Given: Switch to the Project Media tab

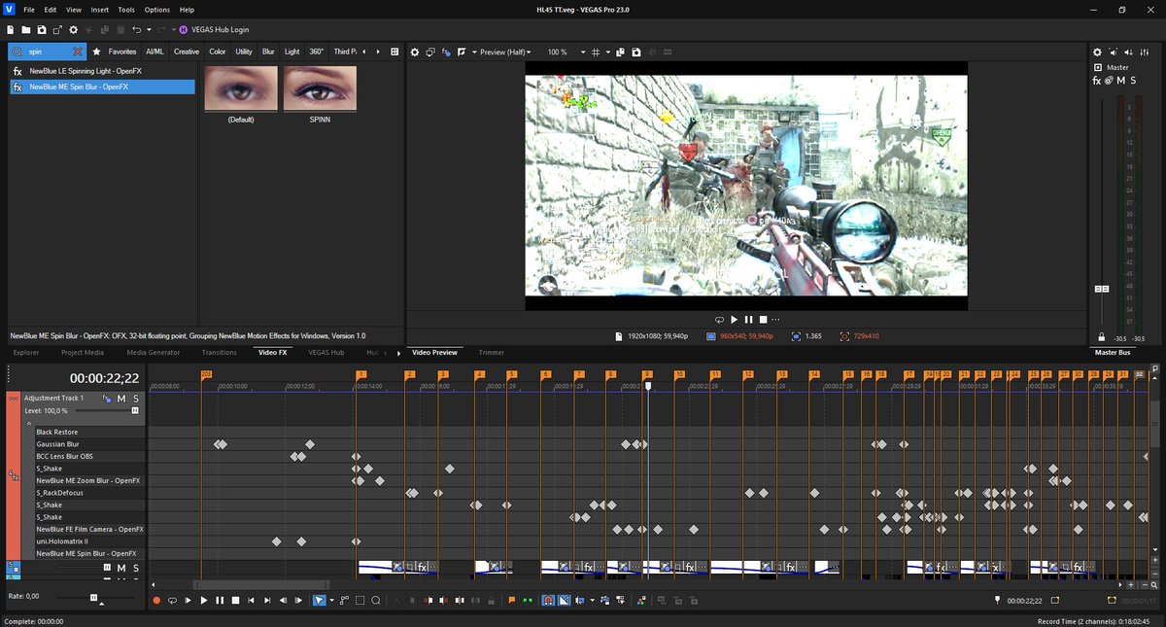Looking at the screenshot, I should 83,352.
